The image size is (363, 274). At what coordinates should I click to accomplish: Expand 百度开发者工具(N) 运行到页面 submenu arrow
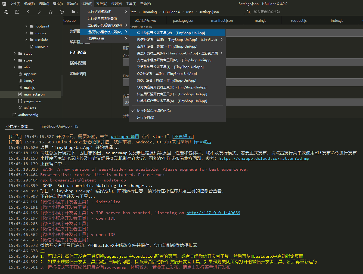(x=222, y=53)
